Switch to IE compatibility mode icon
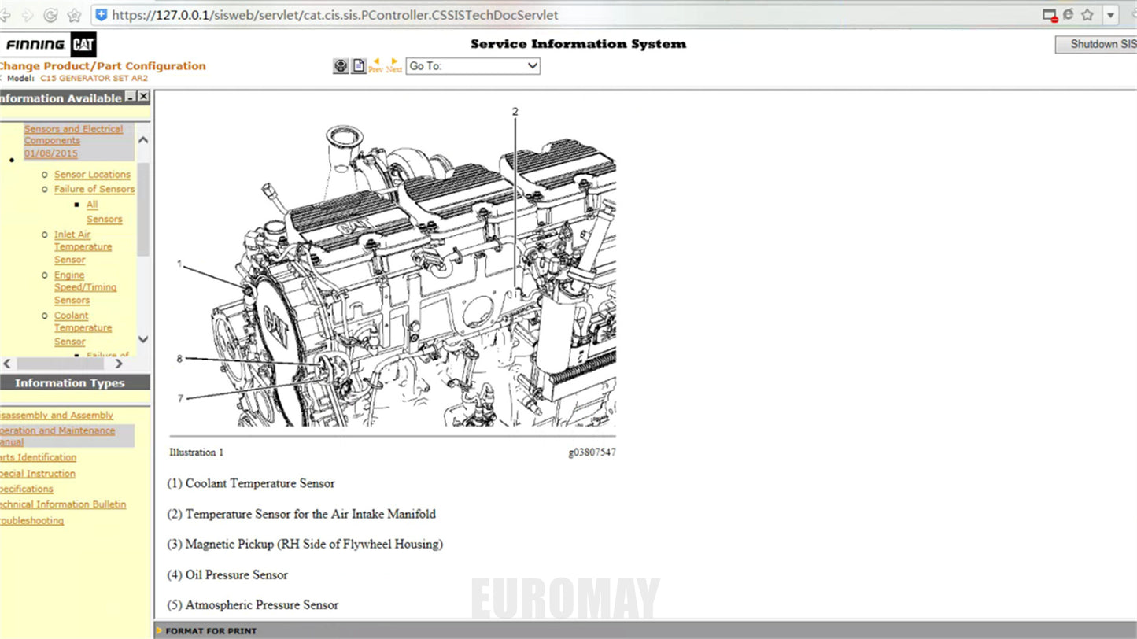 point(1069,14)
